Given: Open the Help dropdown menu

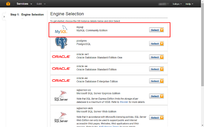Looking at the screenshot, I should point(189,4).
